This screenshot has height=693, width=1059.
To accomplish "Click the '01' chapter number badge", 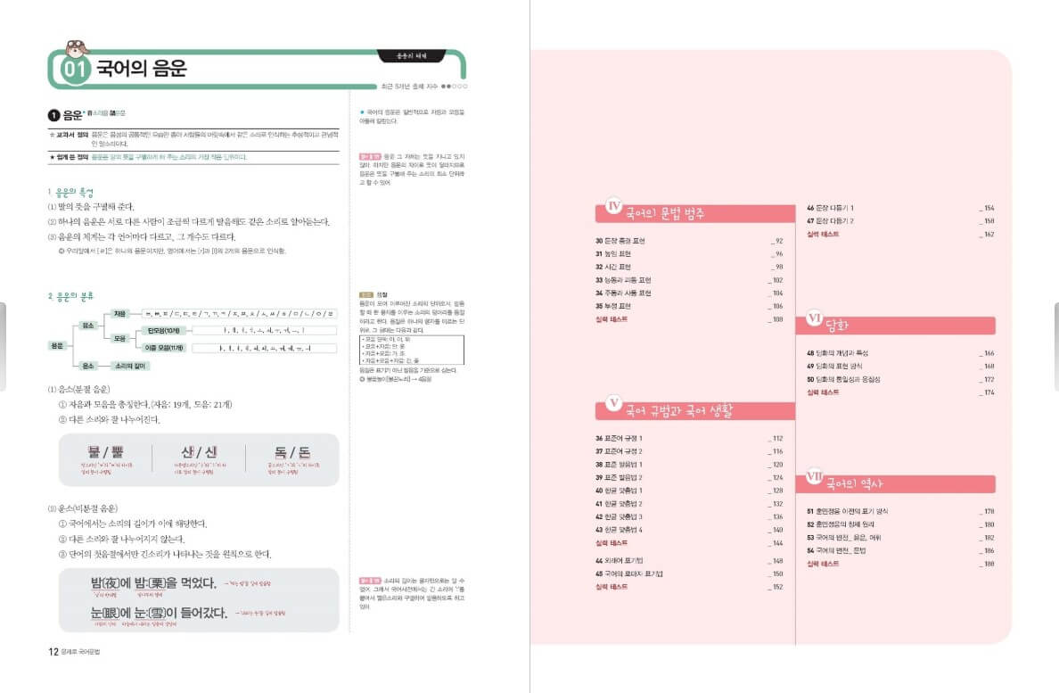I will 75,70.
